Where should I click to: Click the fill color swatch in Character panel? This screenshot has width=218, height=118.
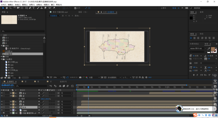(213, 49)
